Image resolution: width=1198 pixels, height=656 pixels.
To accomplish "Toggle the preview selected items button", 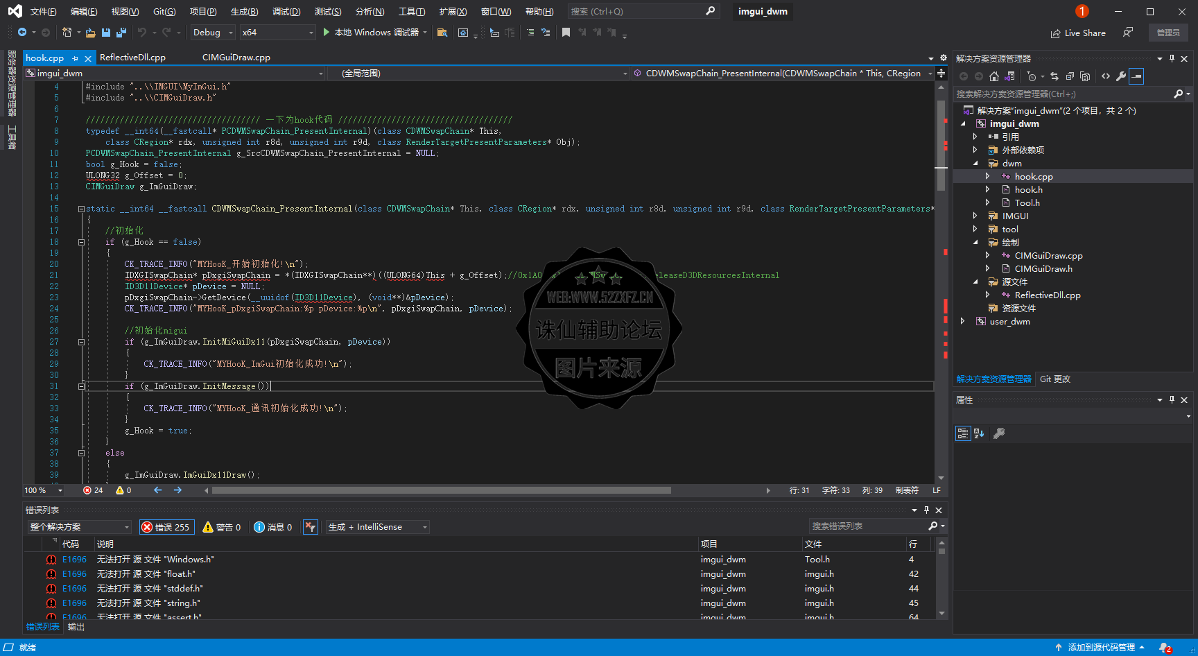I will [1136, 76].
